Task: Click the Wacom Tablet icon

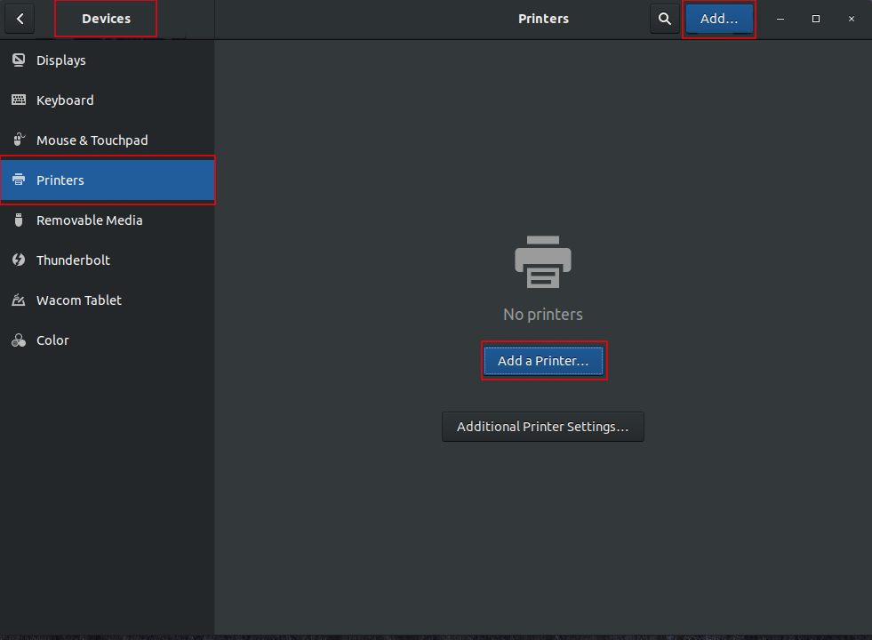Action: tap(19, 300)
